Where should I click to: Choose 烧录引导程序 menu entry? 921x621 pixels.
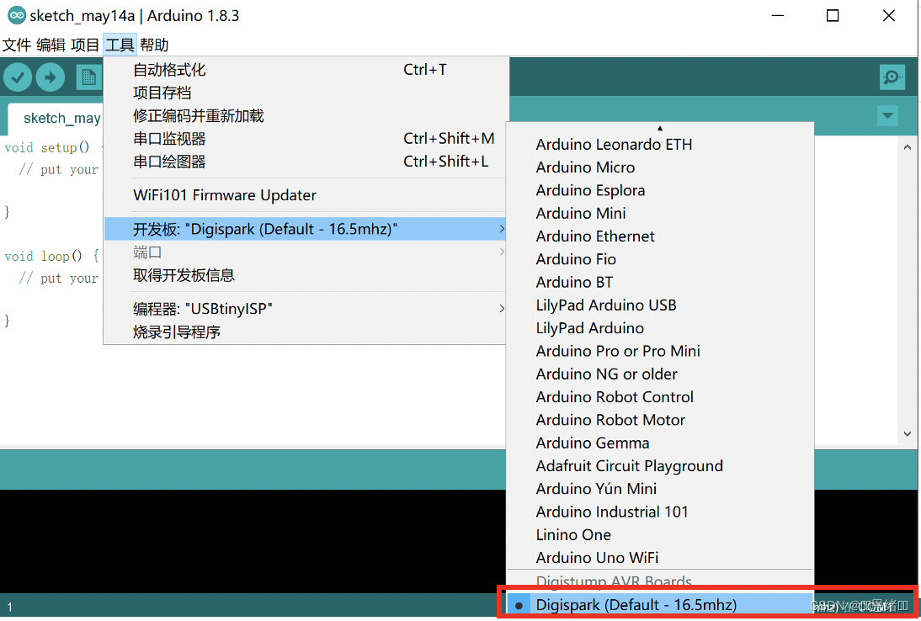coord(306,332)
